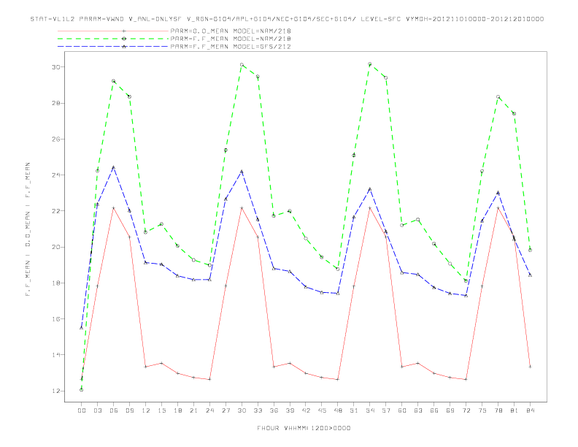Image resolution: width=578 pixels, height=447 pixels.
Task: Click y-axis tick label 20
Action: (55, 247)
